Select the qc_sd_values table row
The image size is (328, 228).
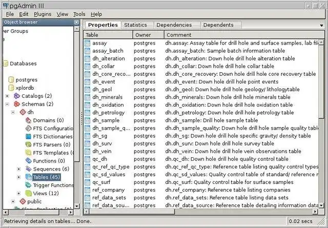click(201, 175)
